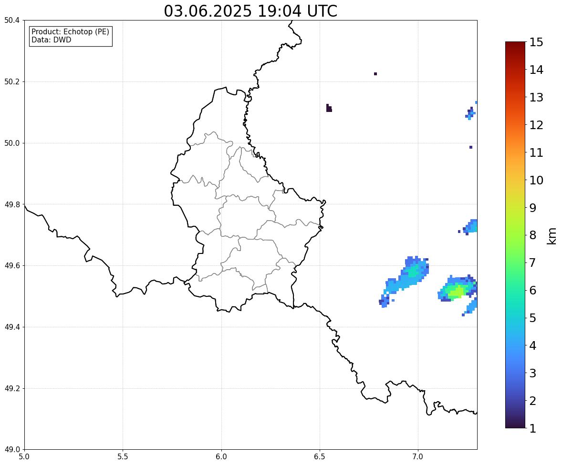Click the colorbar label 5
Viewport: 562px width, 465px height.
[532, 318]
